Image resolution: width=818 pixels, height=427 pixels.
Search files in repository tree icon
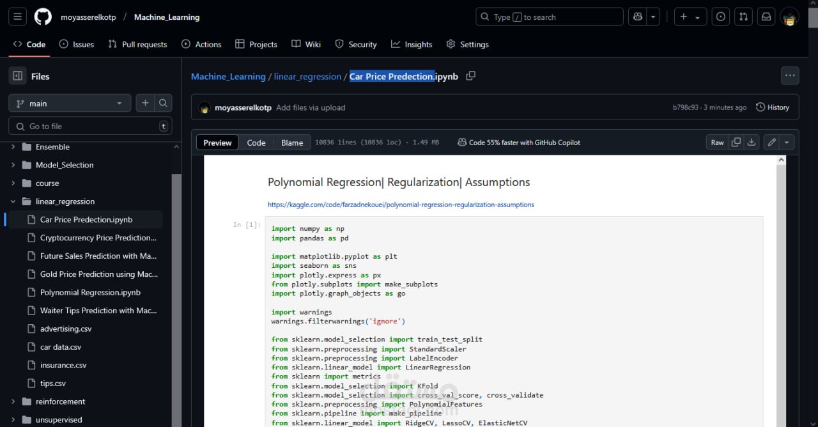tap(164, 103)
